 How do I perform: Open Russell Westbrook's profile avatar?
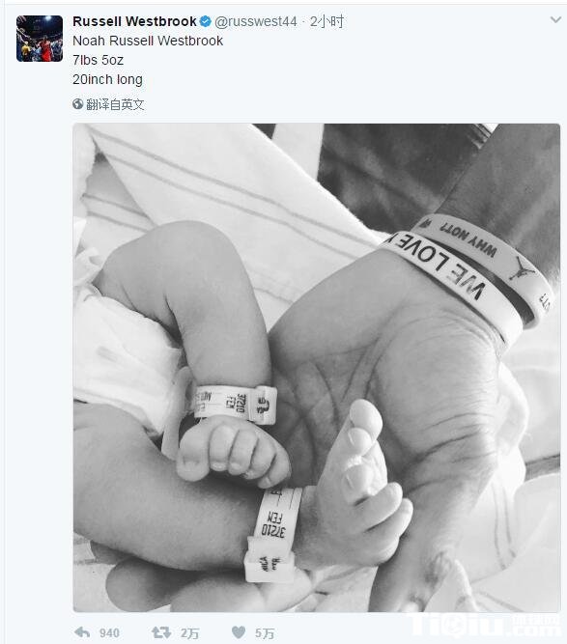[x=40, y=39]
